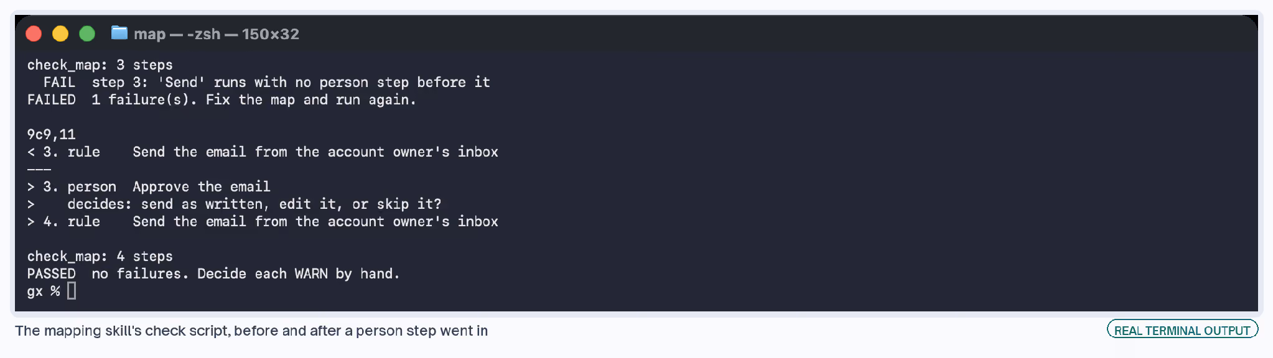Click the yellow minimize window button
This screenshot has height=358, width=1273.
tap(60, 34)
